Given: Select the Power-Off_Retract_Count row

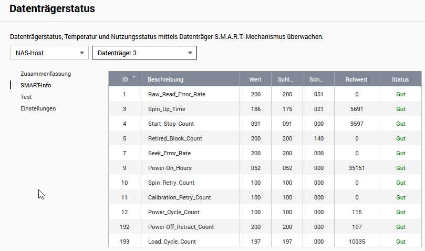Looking at the screenshot, I should 265,227.
